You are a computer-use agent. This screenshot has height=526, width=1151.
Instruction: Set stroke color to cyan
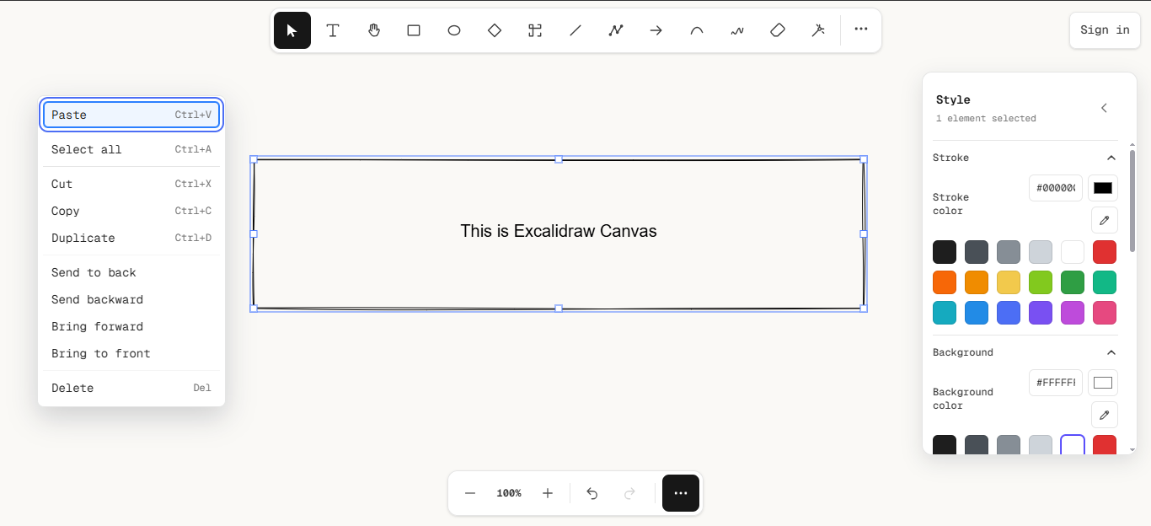click(945, 313)
